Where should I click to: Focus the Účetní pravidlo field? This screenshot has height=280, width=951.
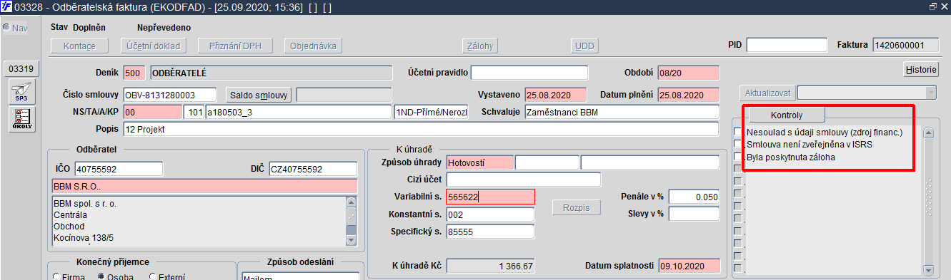coord(529,73)
